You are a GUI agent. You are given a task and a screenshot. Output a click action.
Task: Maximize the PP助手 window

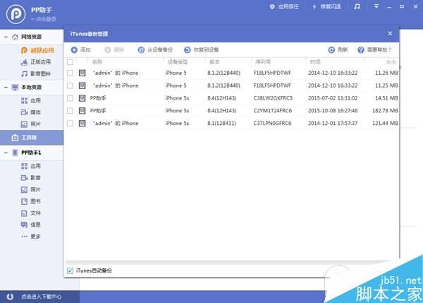pos(402,6)
